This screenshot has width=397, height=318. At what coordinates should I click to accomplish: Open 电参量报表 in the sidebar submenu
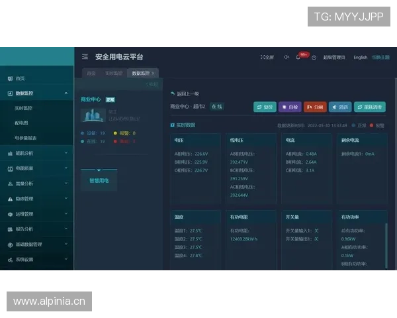click(x=26, y=138)
